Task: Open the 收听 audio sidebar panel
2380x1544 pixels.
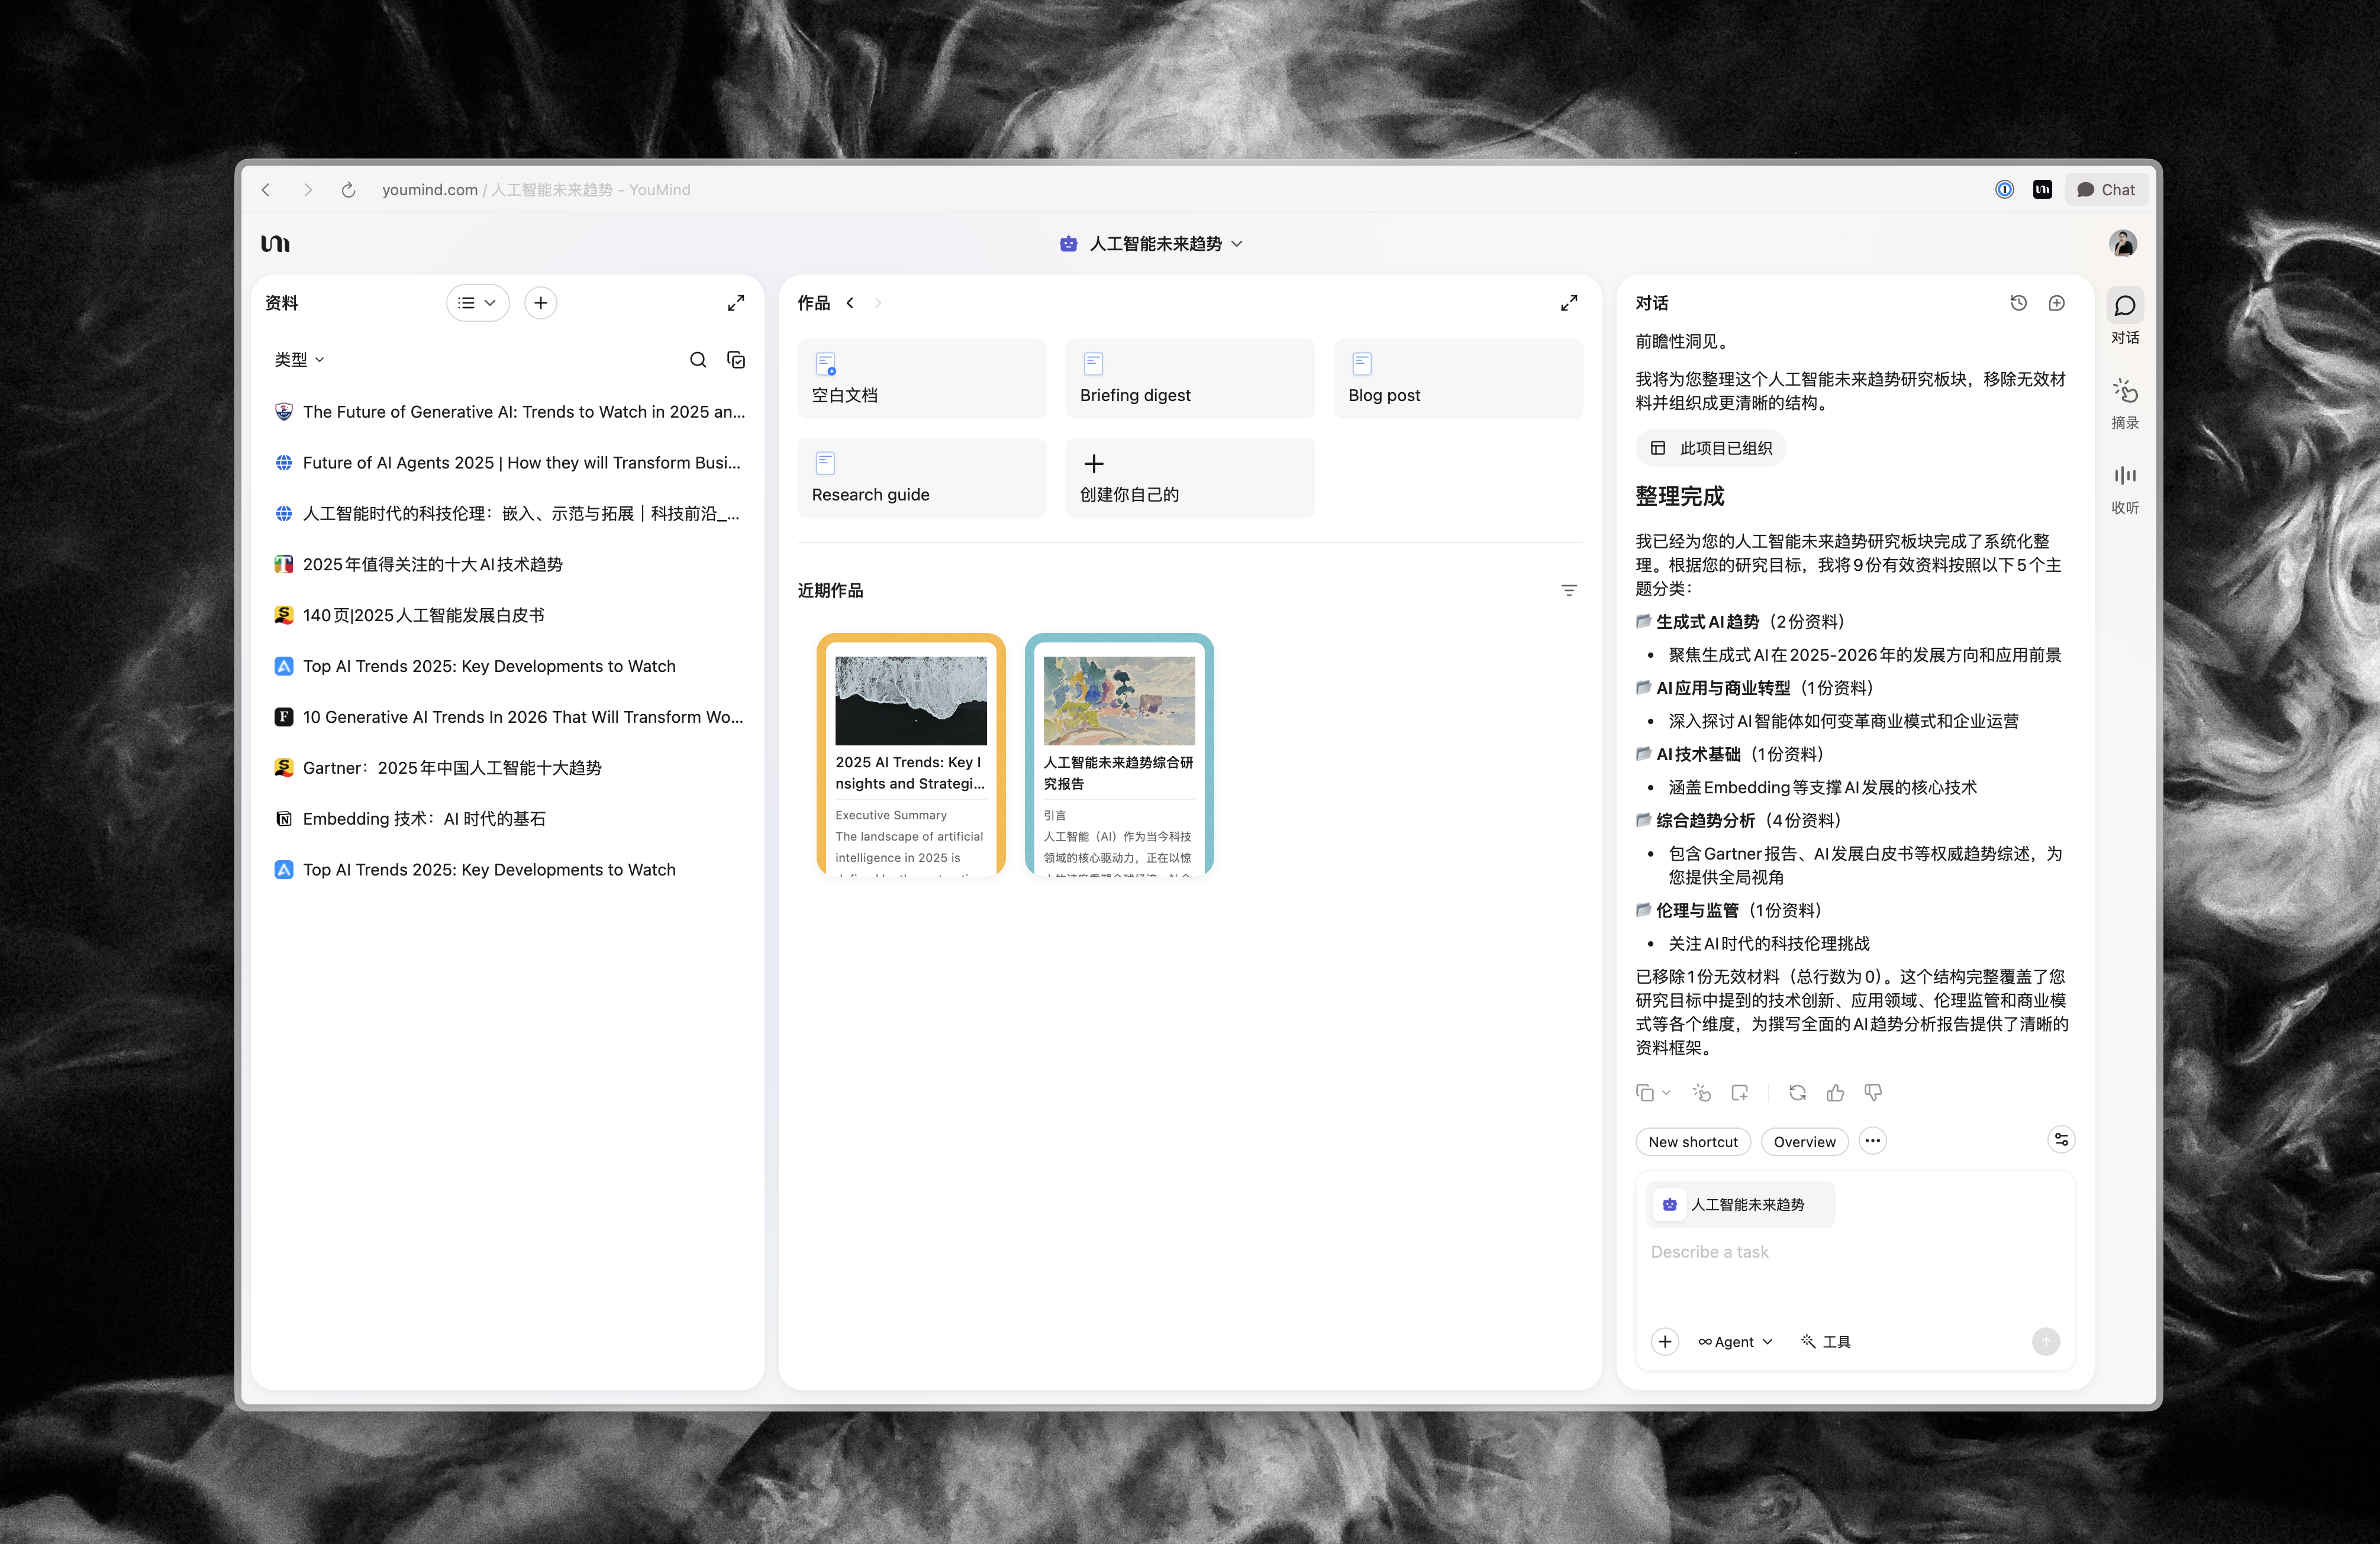Action: click(2124, 487)
